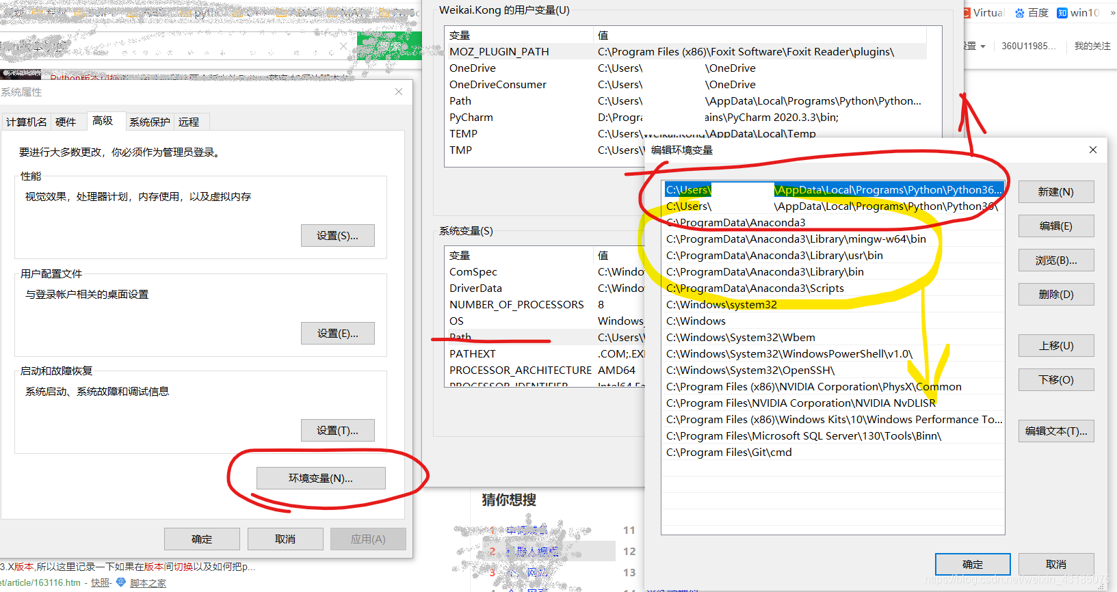This screenshot has width=1117, height=592.
Task: Select the C:\ProgramData\Anaconda3 entry
Action: coord(833,223)
